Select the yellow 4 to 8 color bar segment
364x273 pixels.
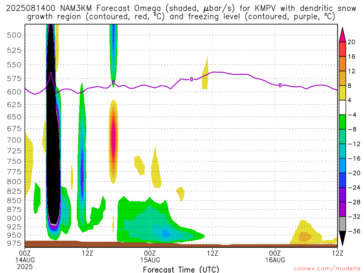pos(342,93)
